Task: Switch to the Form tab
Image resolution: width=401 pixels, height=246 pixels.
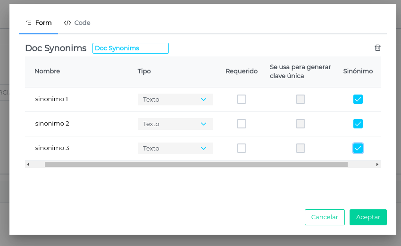Action: point(39,23)
